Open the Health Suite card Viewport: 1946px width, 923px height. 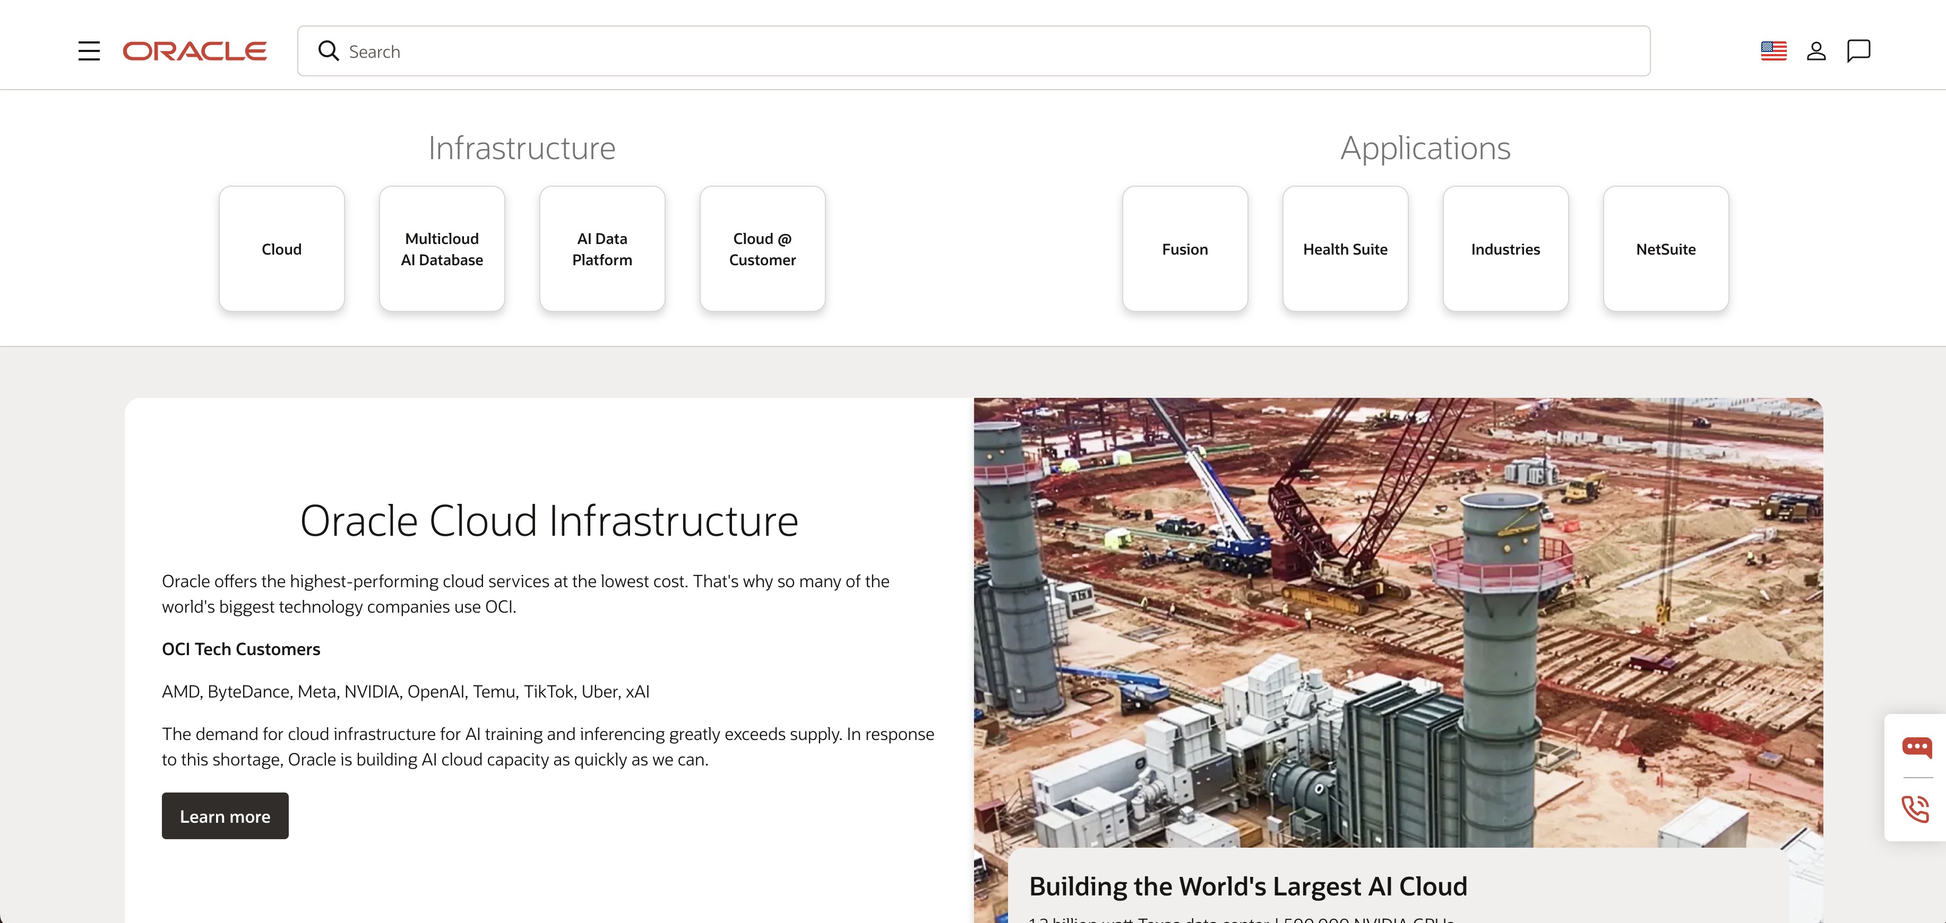pyautogui.click(x=1345, y=249)
